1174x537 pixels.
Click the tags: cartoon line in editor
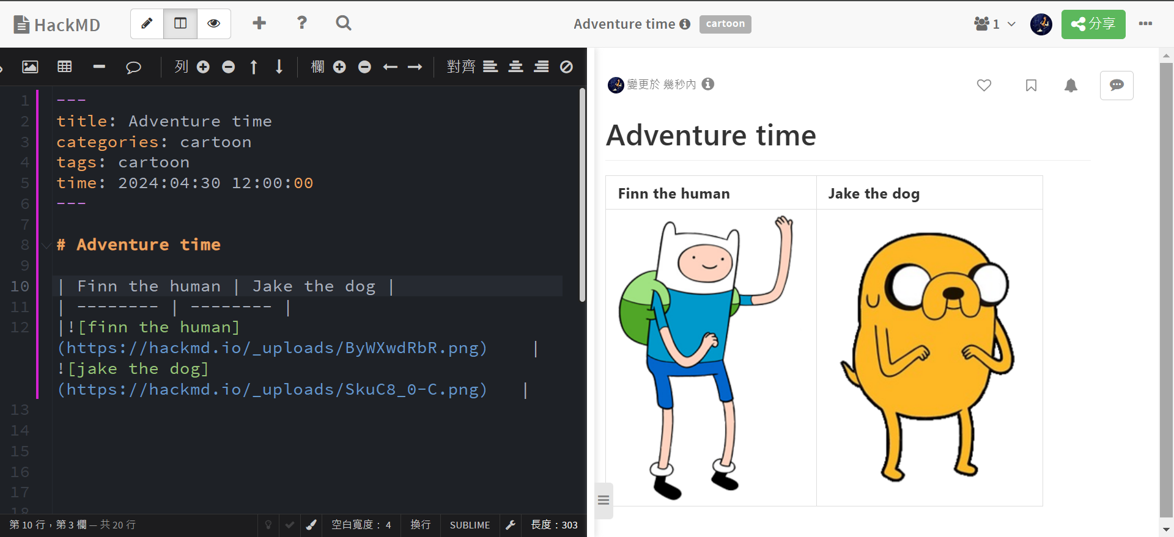[x=123, y=163]
